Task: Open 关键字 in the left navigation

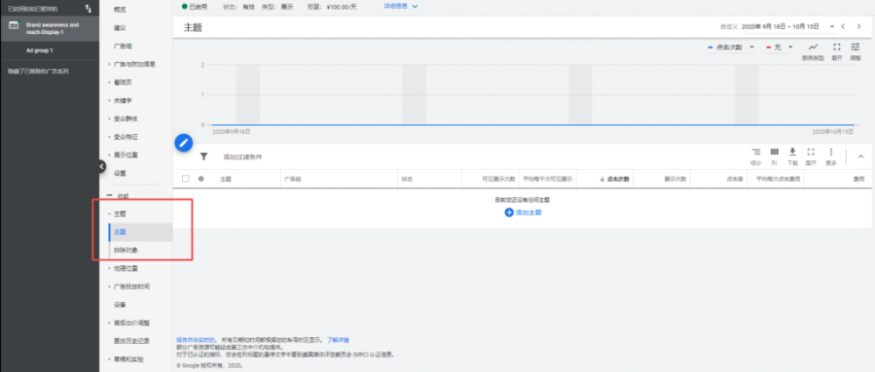Action: [x=123, y=101]
